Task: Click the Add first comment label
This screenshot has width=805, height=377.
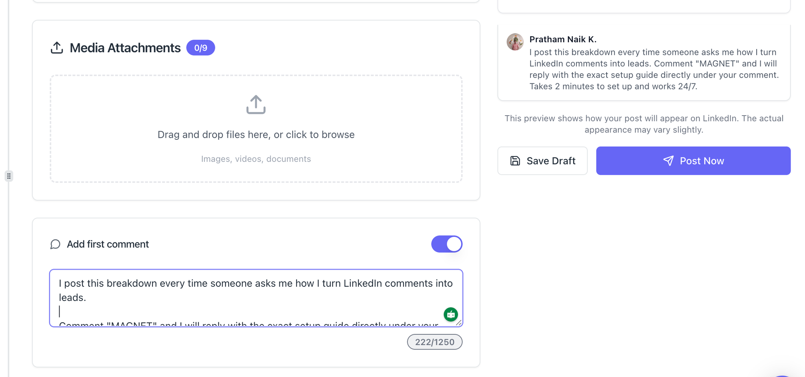Action: (x=108, y=244)
